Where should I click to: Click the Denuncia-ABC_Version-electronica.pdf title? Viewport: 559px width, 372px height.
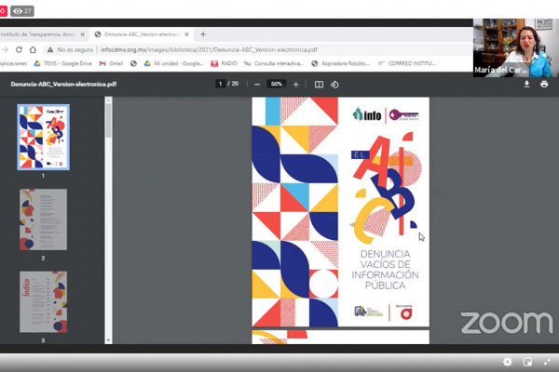pyautogui.click(x=63, y=84)
